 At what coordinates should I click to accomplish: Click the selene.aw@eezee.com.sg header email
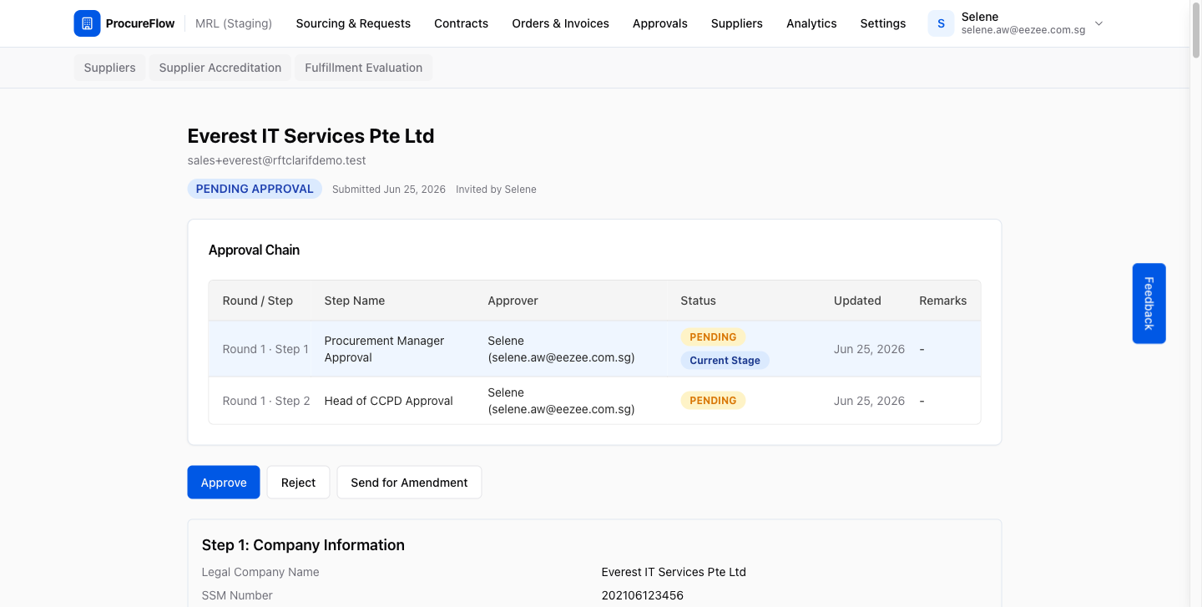point(1023,30)
